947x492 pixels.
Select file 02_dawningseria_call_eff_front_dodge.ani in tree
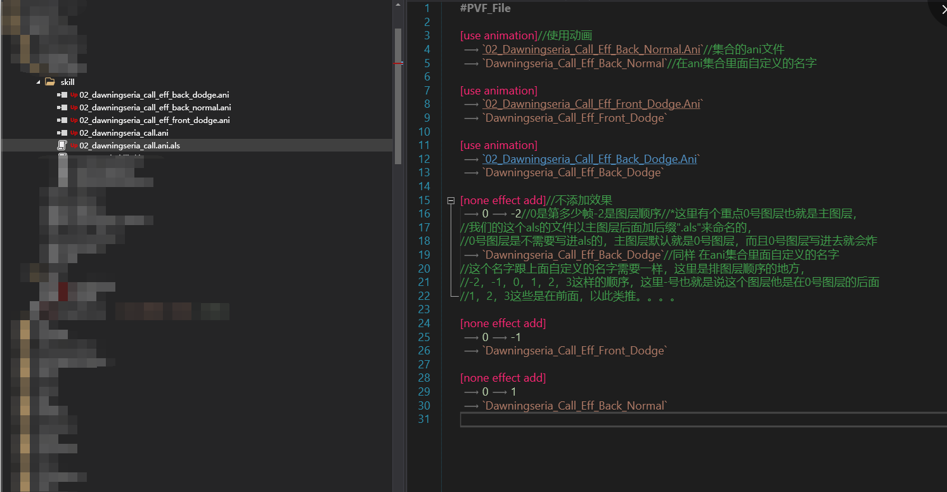154,120
